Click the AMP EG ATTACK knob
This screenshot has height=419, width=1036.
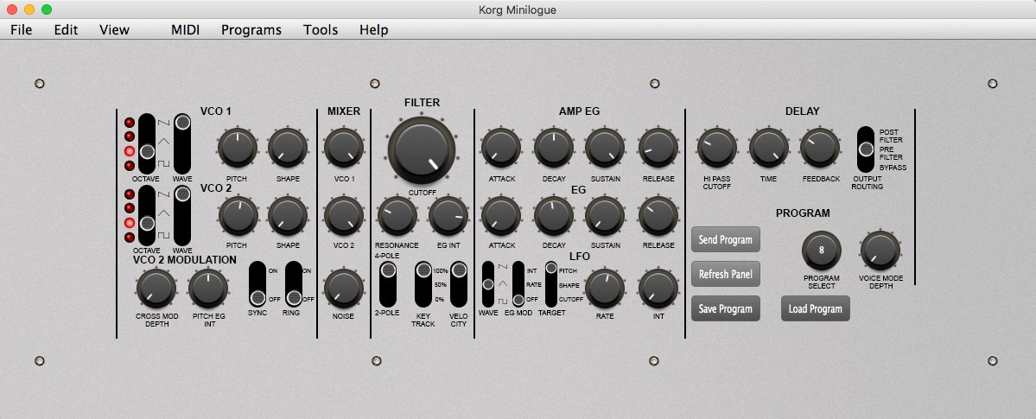pyautogui.click(x=501, y=148)
